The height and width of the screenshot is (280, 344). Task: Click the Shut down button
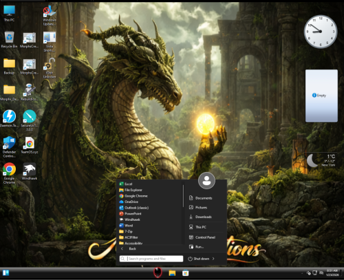pyautogui.click(x=199, y=259)
